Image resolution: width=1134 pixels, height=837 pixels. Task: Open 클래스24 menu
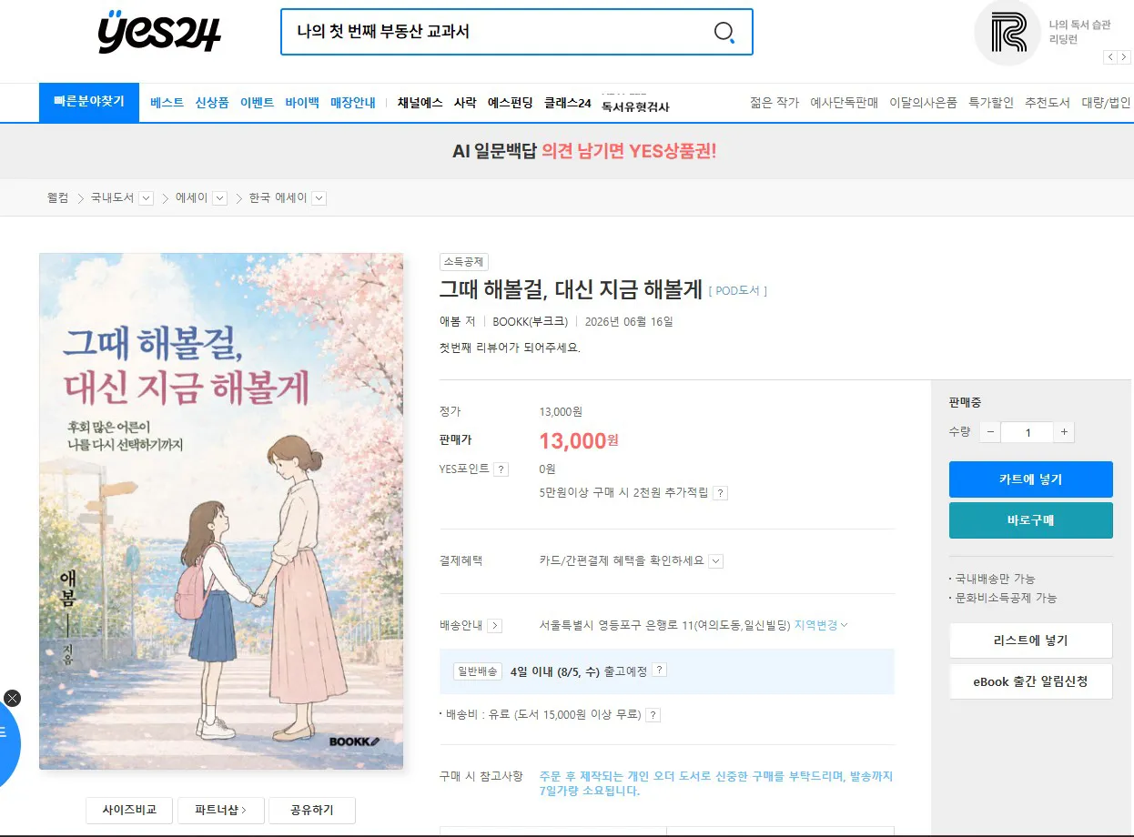pos(568,103)
